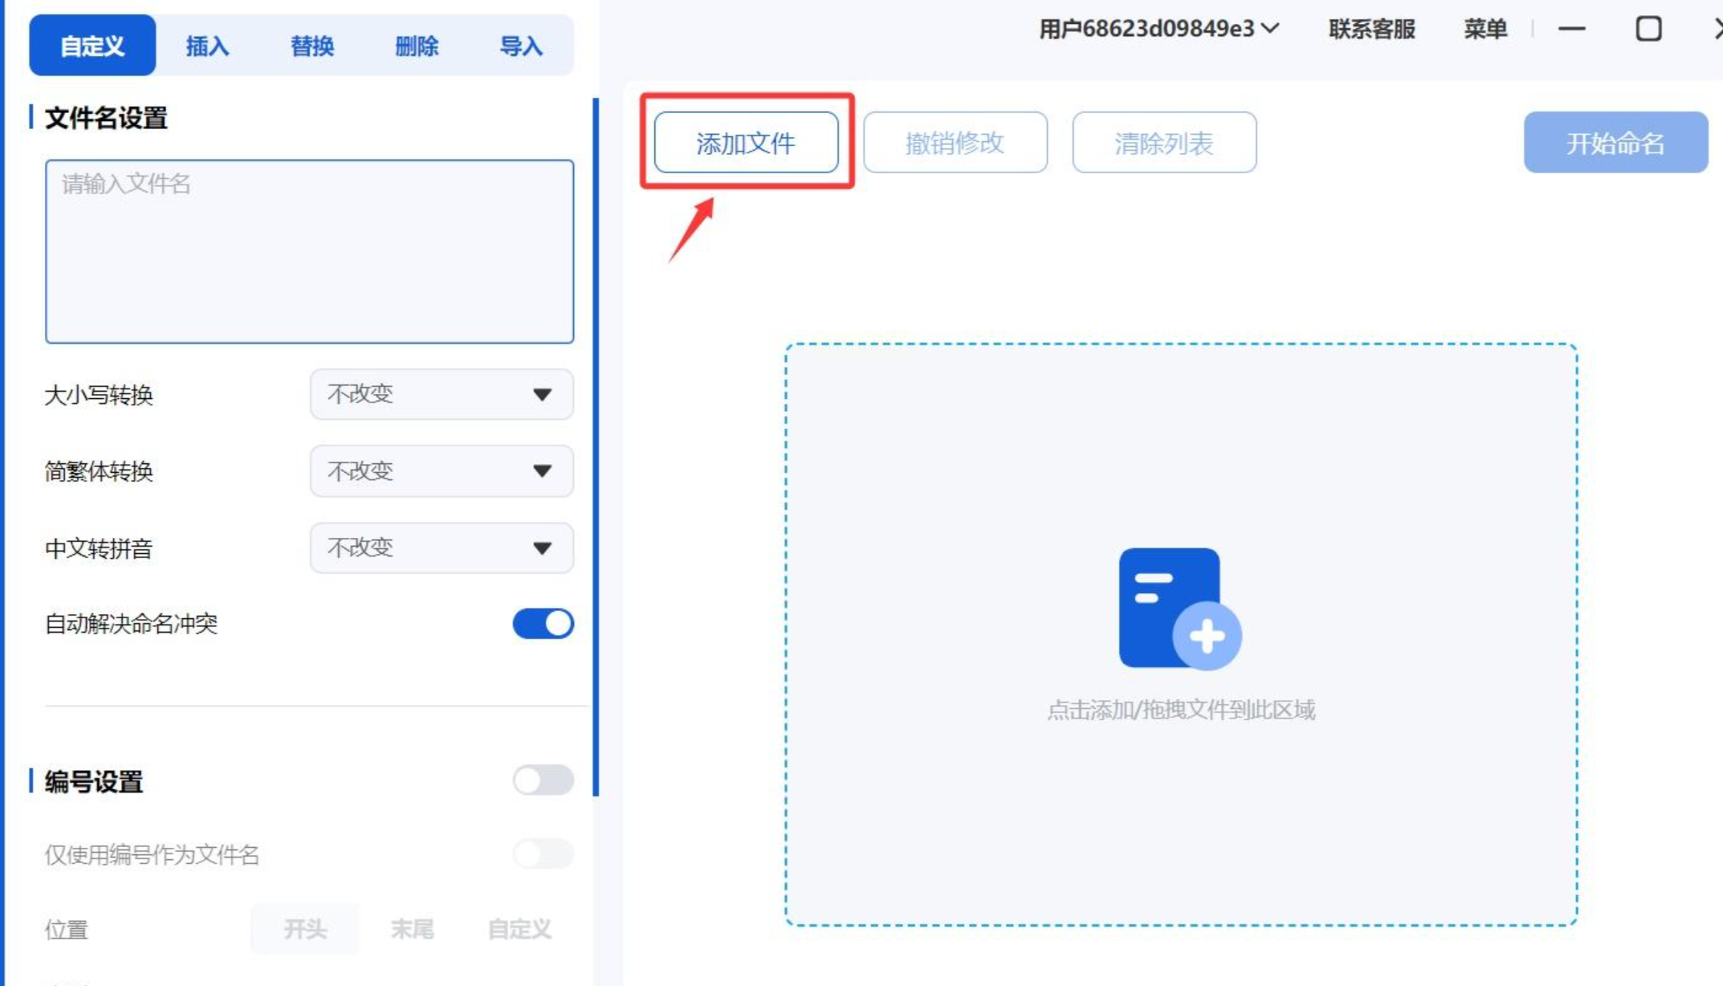The height and width of the screenshot is (986, 1723).
Task: Click the 请输入文件名 text field
Action: tap(309, 251)
